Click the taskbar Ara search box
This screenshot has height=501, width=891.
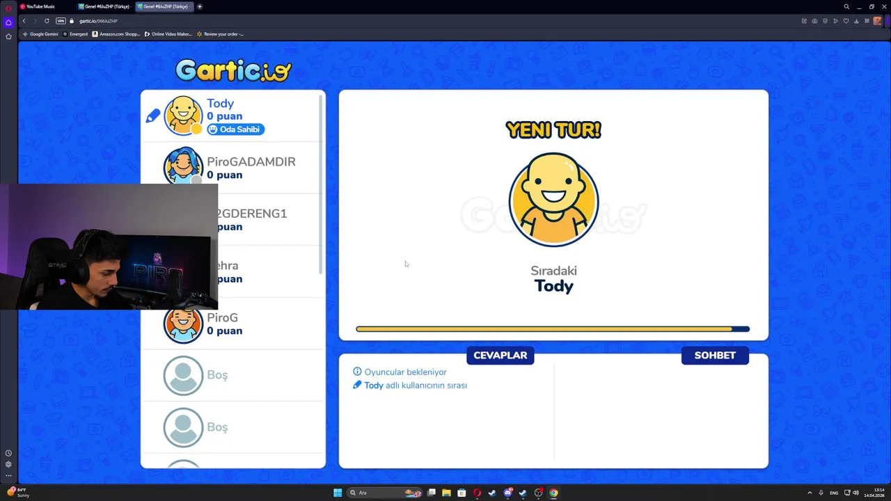tap(385, 493)
